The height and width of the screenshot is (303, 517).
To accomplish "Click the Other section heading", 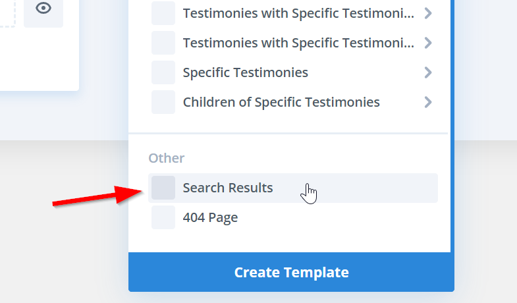I will click(x=166, y=158).
